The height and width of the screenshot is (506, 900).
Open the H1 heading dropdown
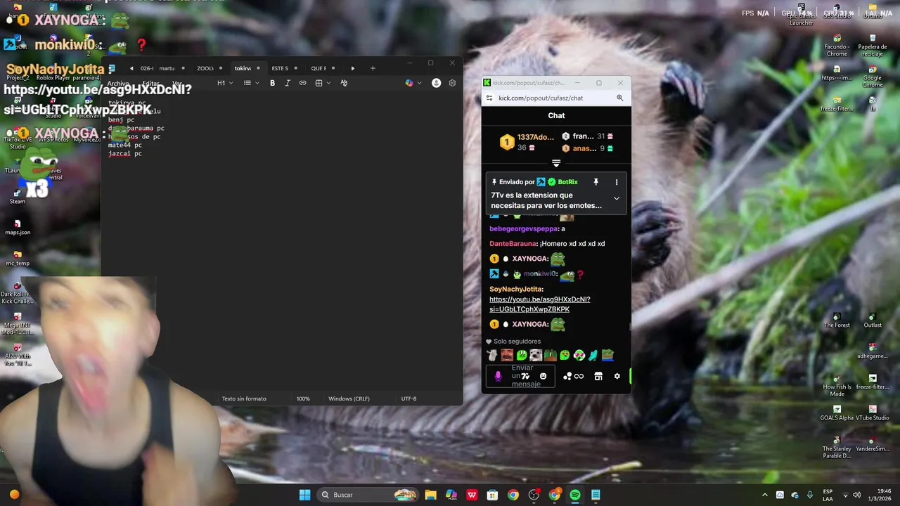click(x=224, y=83)
